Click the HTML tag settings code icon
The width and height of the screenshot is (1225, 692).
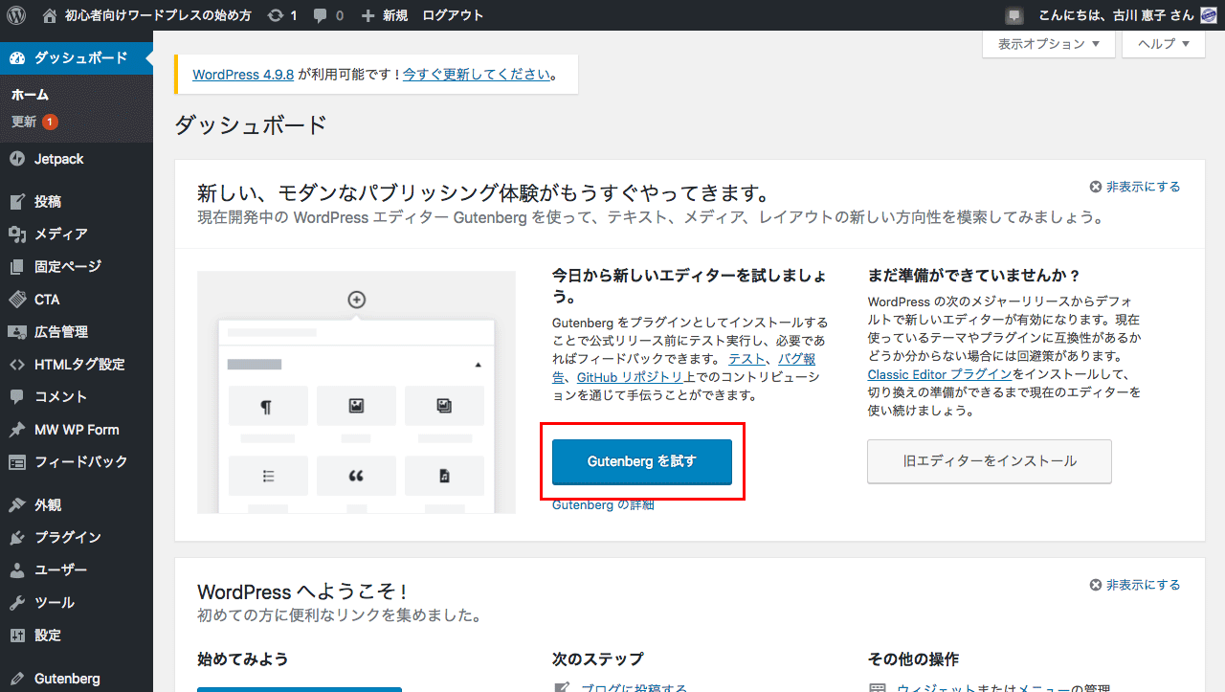(x=17, y=365)
